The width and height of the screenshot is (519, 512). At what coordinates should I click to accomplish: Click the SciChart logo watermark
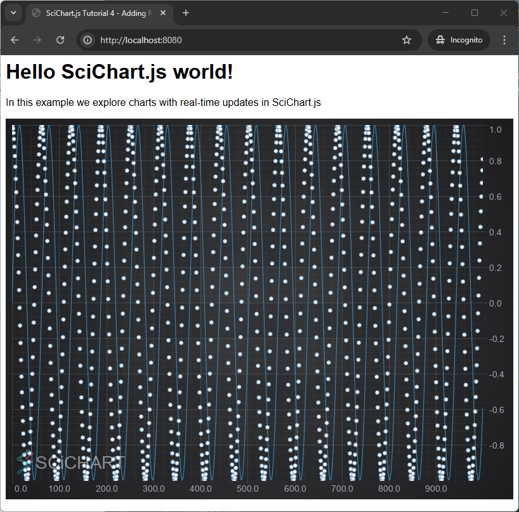(x=71, y=463)
